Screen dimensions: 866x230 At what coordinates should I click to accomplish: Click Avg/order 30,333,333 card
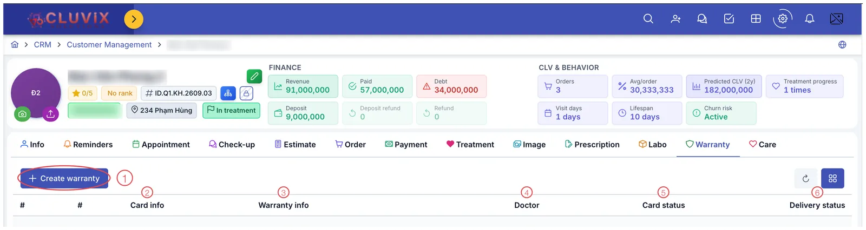[647, 86]
